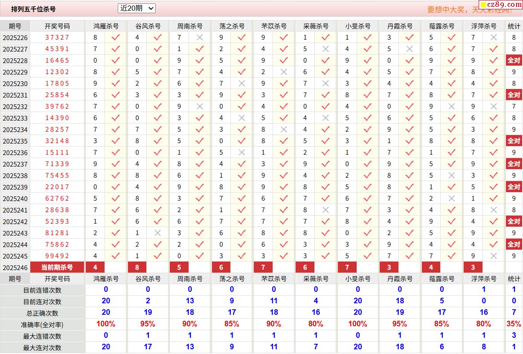The image size is (523, 354).
Task: Click the 35% accuracy value under 统计
Action: point(514,324)
